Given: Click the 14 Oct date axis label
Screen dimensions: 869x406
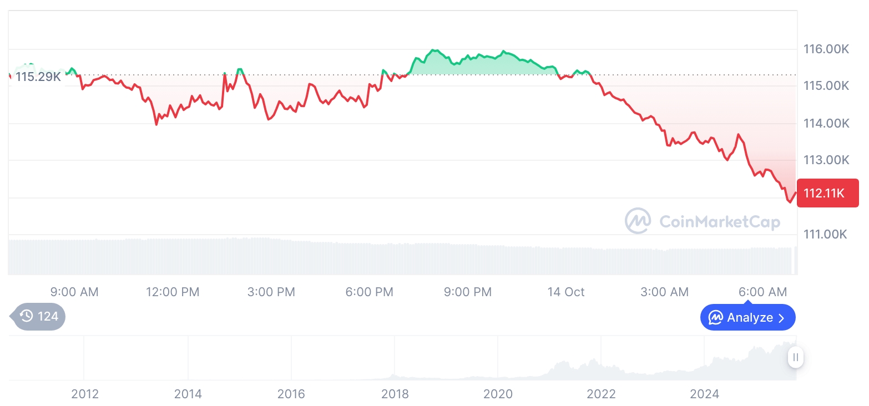Looking at the screenshot, I should pyautogui.click(x=566, y=292).
